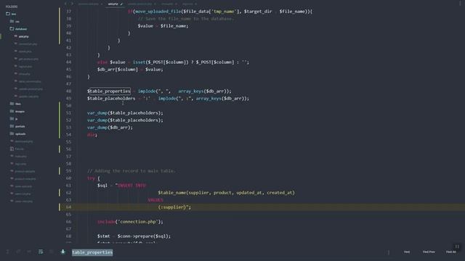Click INSERT INTO keyword on line 61

pyautogui.click(x=132, y=186)
